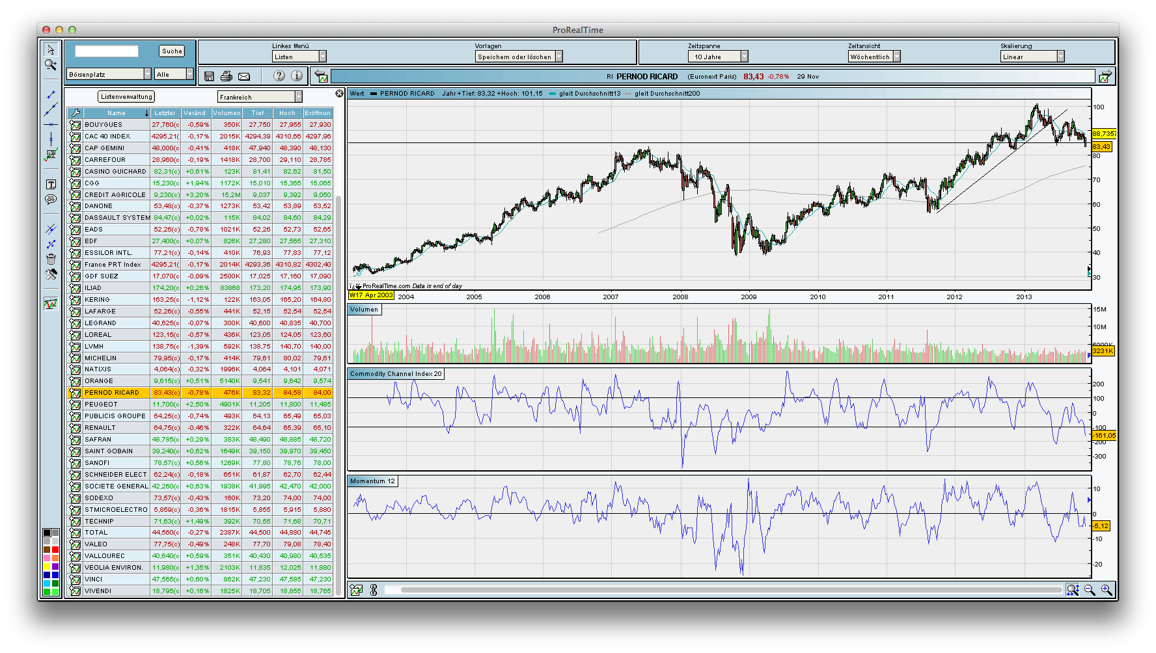
Task: Open the Frankreich list dropdown
Action: tap(260, 97)
